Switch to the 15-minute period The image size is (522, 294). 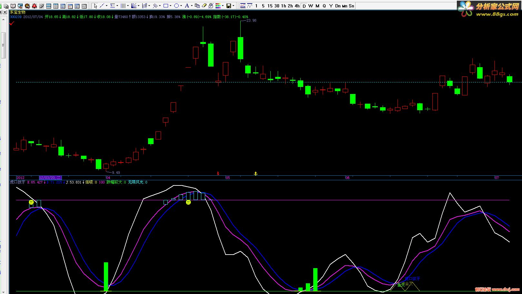coord(270,6)
